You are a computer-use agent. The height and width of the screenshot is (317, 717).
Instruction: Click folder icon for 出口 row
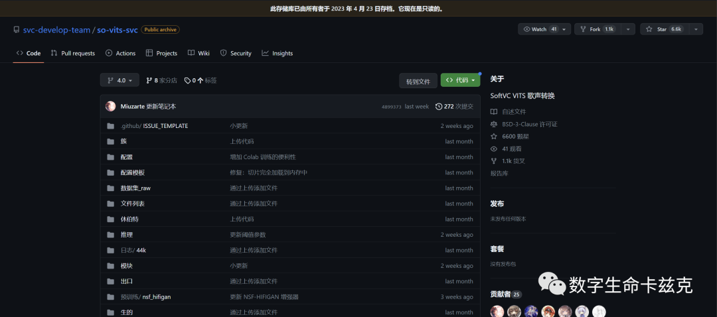(x=110, y=281)
